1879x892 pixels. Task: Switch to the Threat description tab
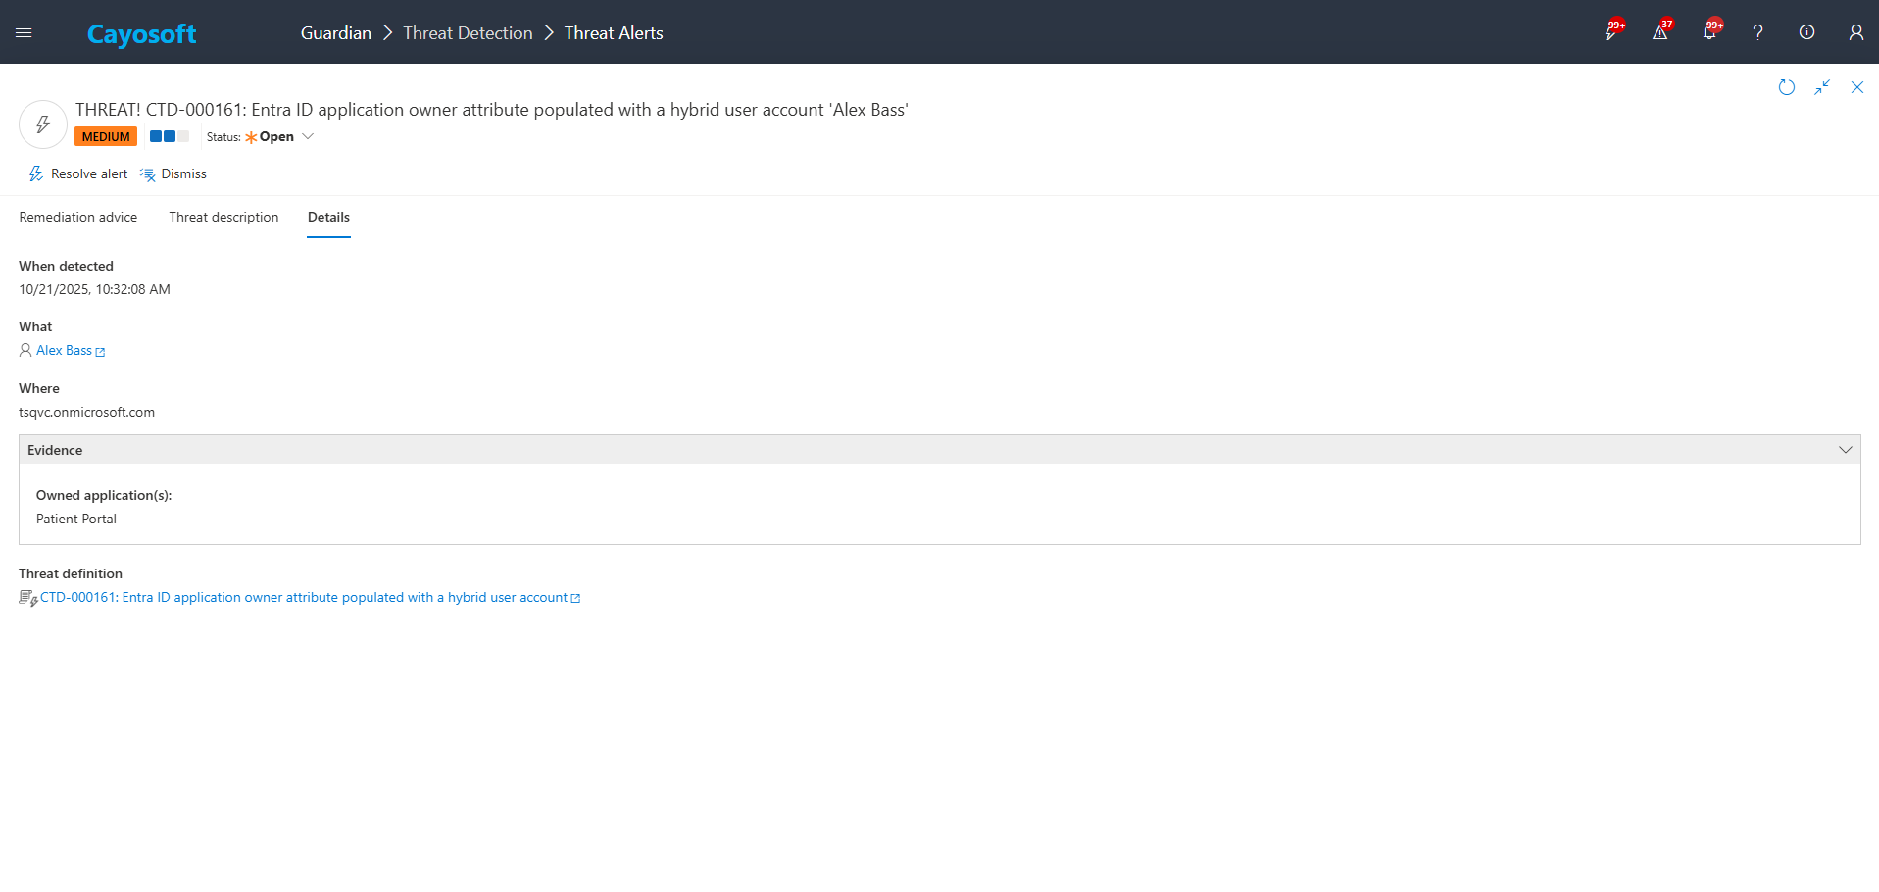coord(223,218)
